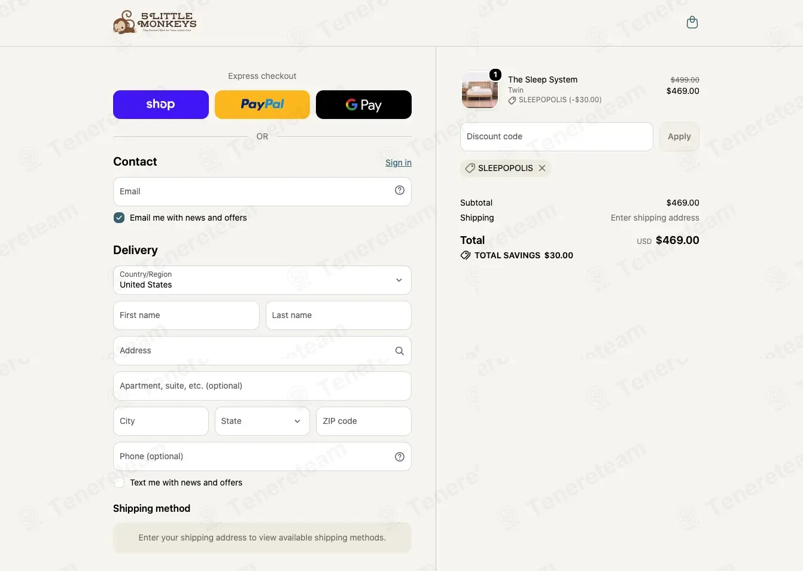This screenshot has height=571, width=803.
Task: Uncheck Email me with news and offers
Action: (119, 218)
